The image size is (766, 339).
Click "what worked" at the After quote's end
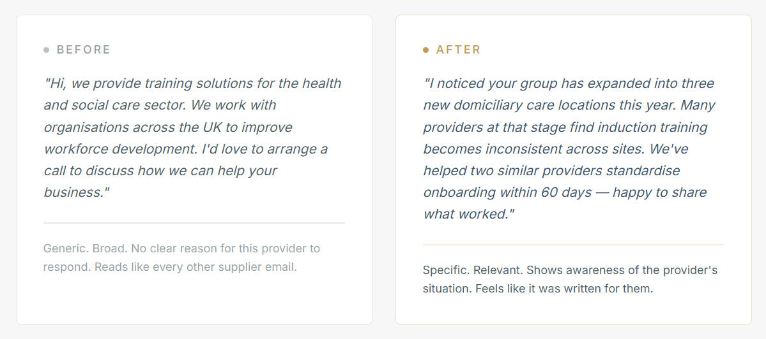[468, 214]
